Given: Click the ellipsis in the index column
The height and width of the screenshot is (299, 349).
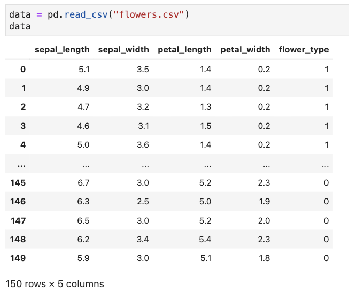Looking at the screenshot, I should coord(21,165).
